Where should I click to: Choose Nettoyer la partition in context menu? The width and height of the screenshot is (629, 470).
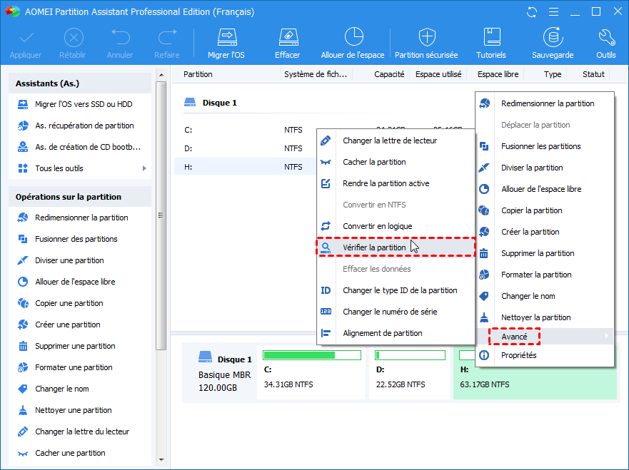pos(545,317)
